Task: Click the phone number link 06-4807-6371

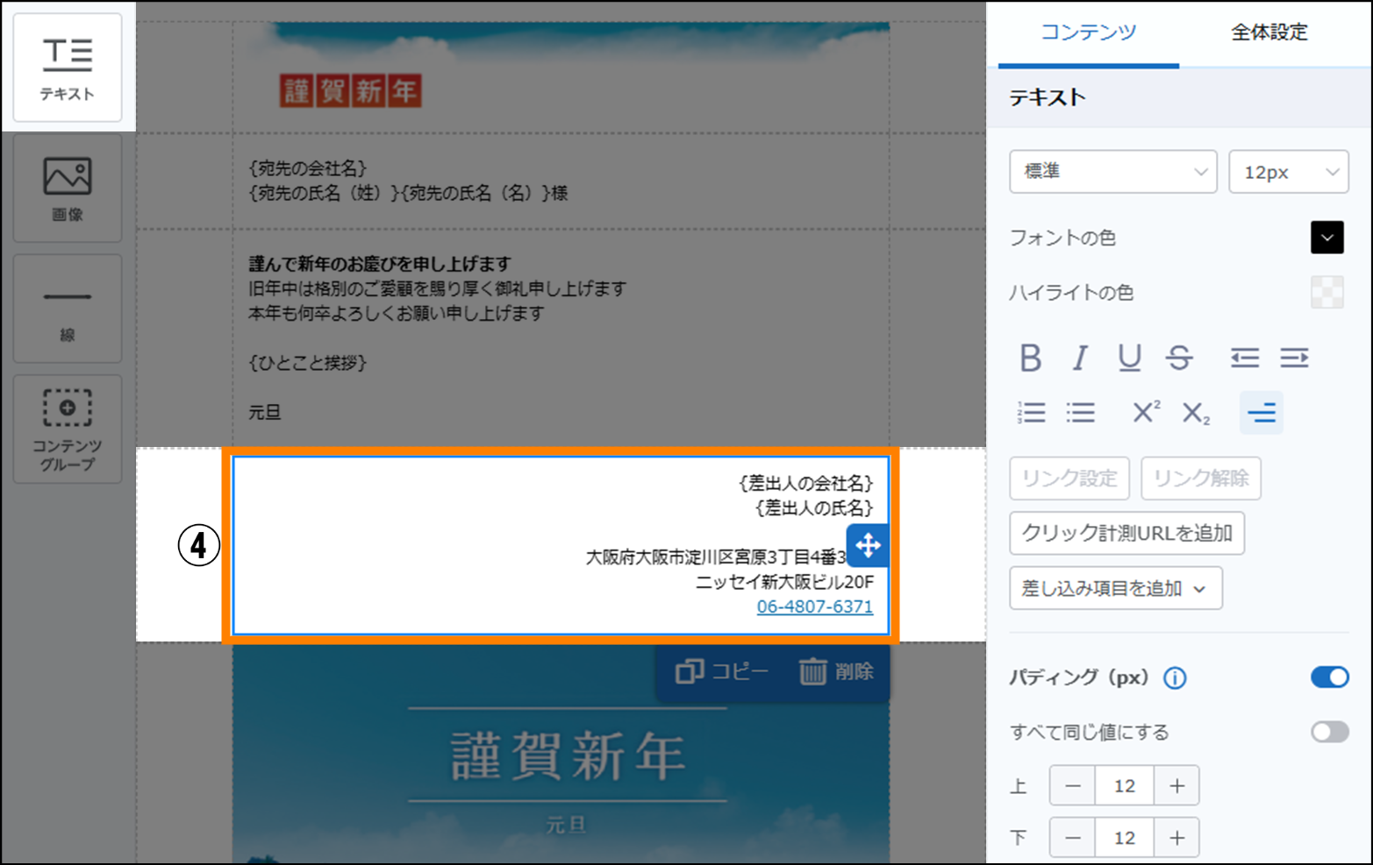Action: 814,606
